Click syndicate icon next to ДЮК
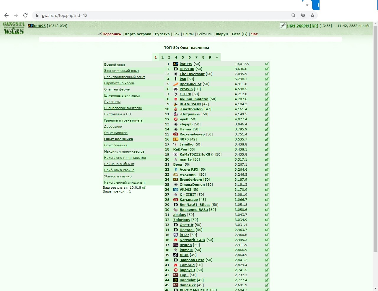 pyautogui.click(x=176, y=255)
